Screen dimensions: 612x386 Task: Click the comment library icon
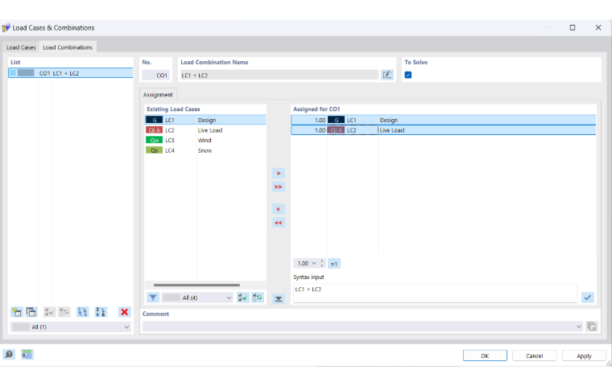click(x=592, y=326)
